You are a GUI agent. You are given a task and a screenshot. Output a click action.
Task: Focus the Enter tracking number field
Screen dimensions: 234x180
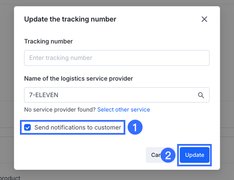tap(117, 58)
